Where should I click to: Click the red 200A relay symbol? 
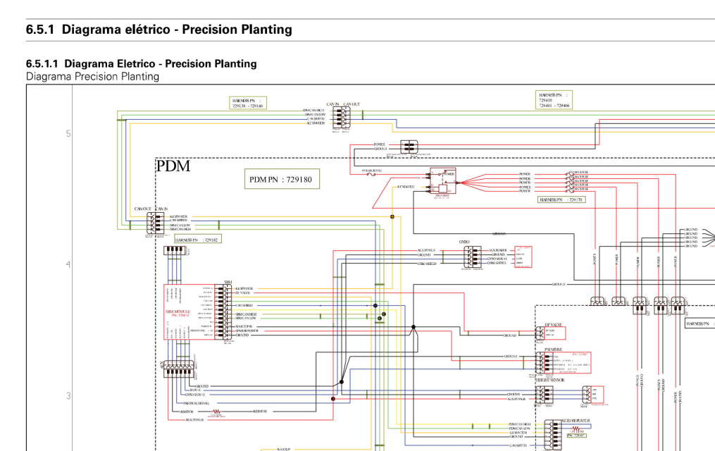tap(443, 182)
